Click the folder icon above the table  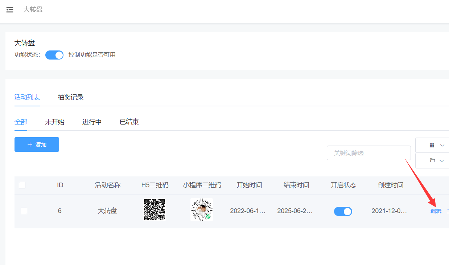(432, 160)
